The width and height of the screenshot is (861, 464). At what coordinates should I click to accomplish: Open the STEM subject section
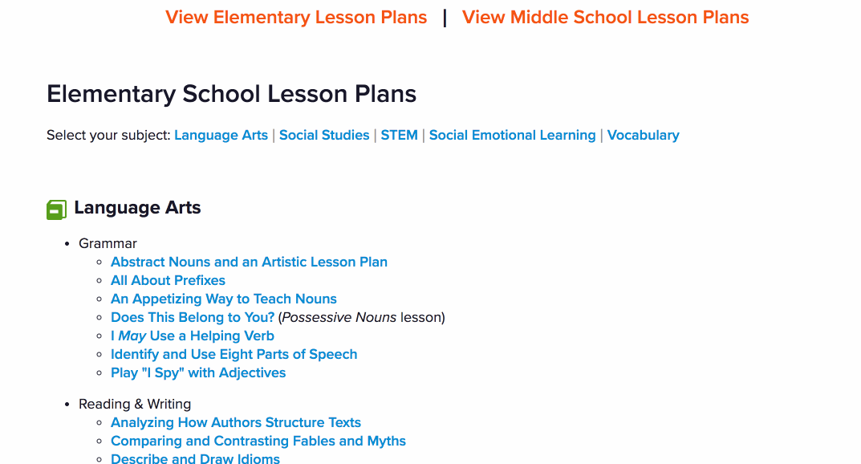click(399, 135)
